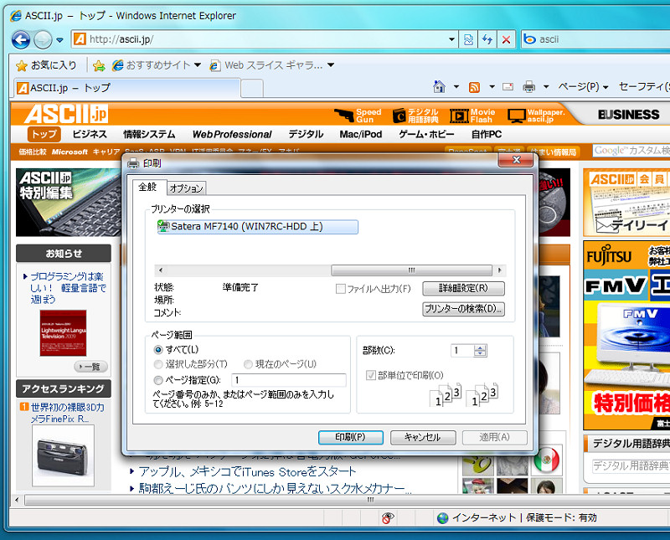Select the WebProfessional navigation item
The width and height of the screenshot is (670, 540).
pyautogui.click(x=232, y=134)
